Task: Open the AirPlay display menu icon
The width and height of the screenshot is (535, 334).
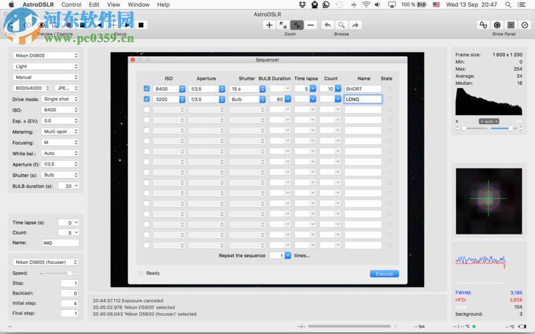Action: 392,5
